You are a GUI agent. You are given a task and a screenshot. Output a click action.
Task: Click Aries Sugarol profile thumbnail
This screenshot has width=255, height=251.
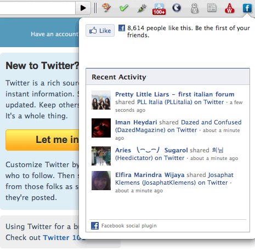click(101, 156)
